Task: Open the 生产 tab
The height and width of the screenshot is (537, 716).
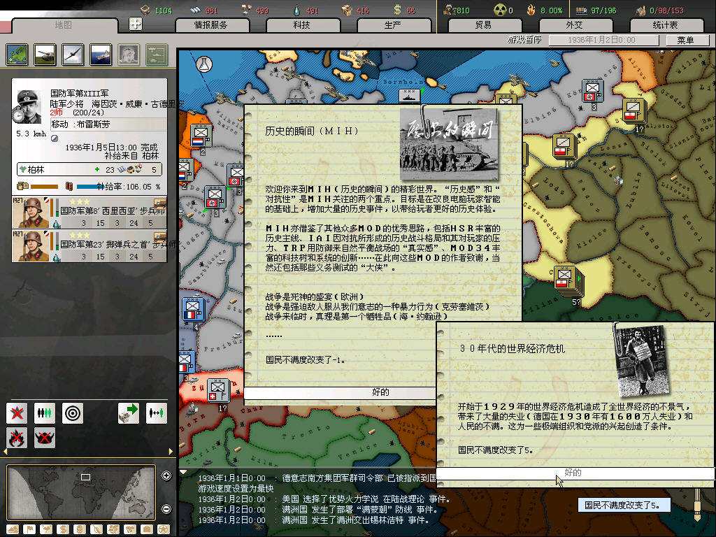Action: tap(393, 25)
